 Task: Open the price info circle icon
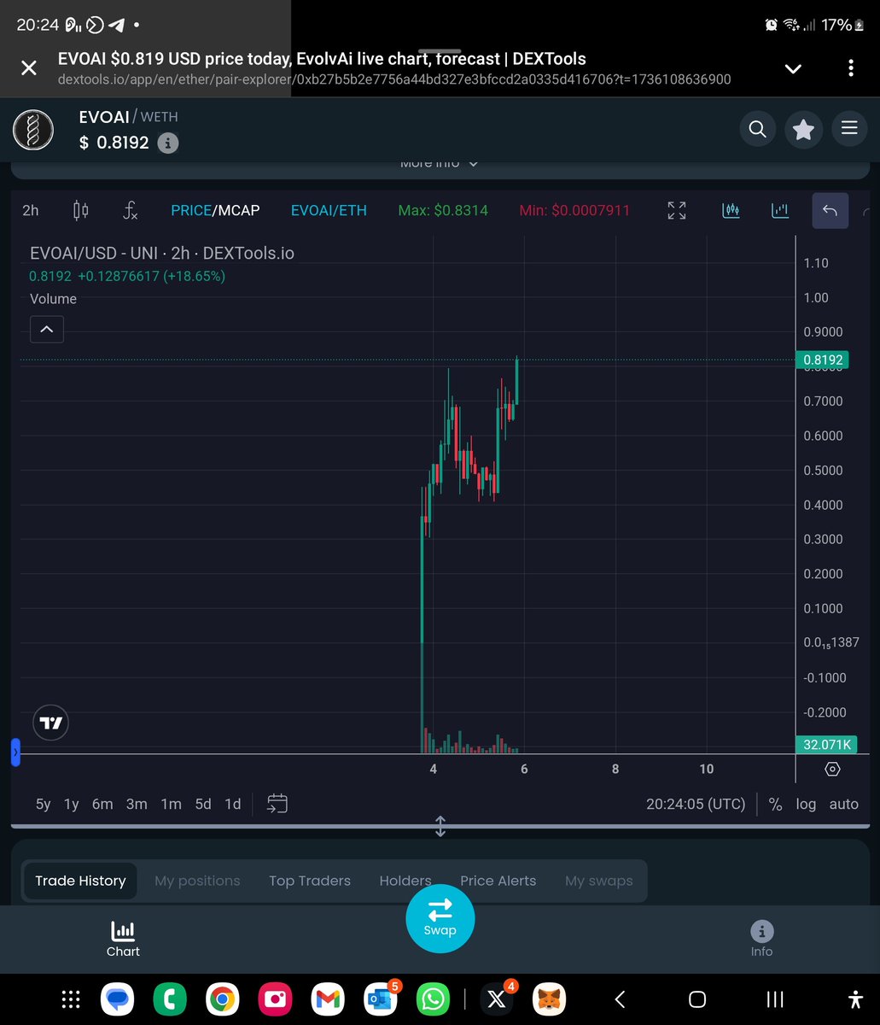click(x=168, y=143)
